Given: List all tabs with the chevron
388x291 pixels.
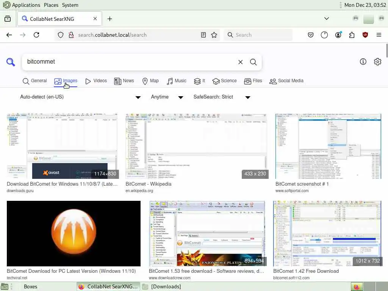Looking at the screenshot, I should coord(327,19).
